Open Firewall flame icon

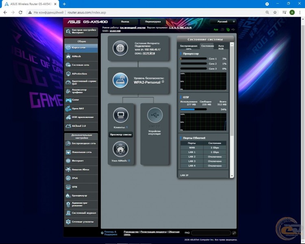[x=68, y=196]
